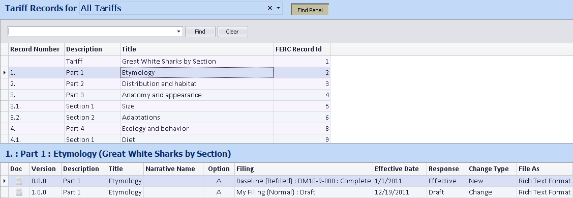573x198 pixels.
Task: Click the Change change type cell
Action: tap(492, 192)
